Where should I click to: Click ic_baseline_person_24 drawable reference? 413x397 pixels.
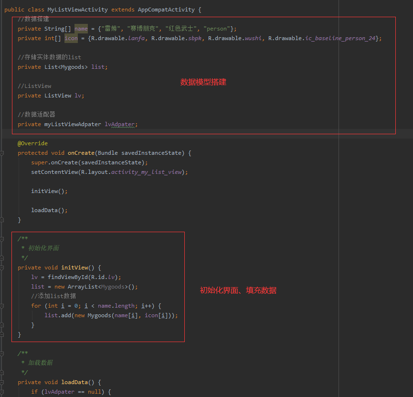pyautogui.click(x=340, y=39)
